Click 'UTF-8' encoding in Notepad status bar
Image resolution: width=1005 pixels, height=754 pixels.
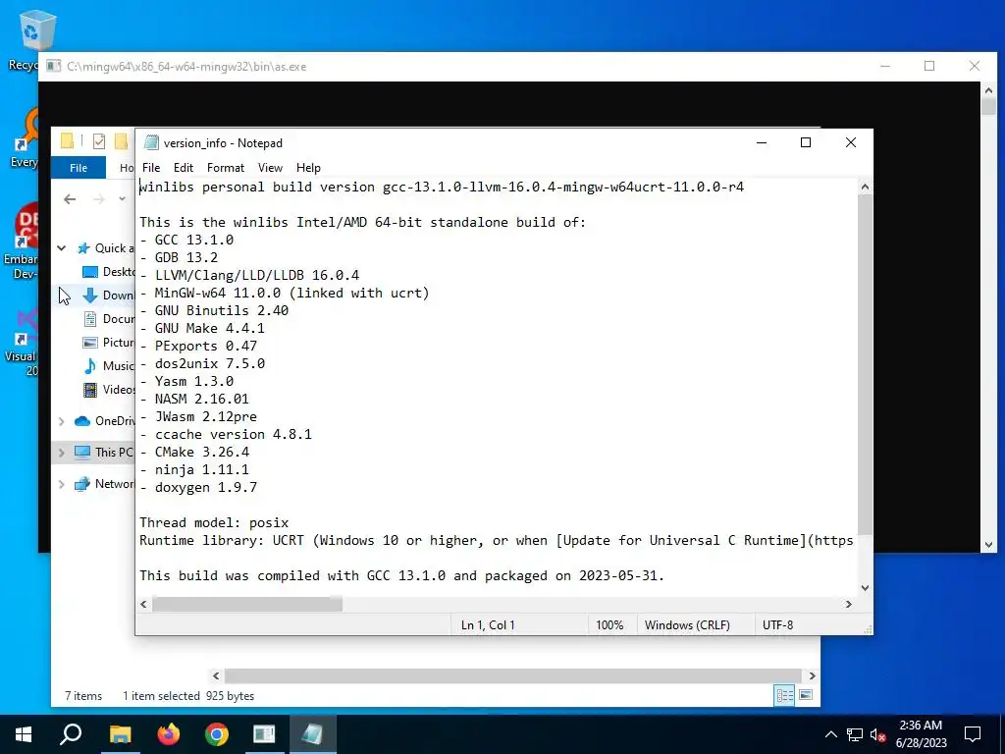[777, 624]
